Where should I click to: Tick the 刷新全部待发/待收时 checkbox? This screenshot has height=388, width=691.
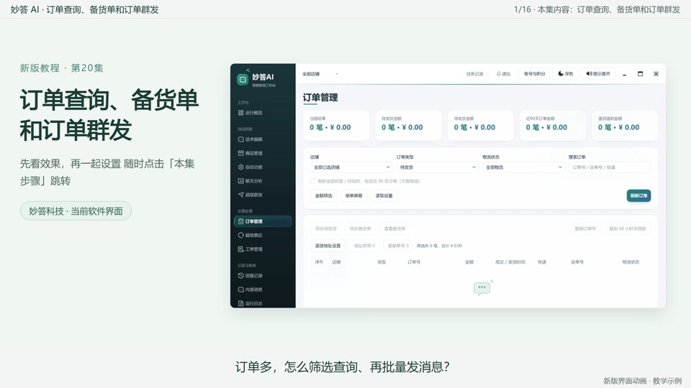tap(313, 181)
